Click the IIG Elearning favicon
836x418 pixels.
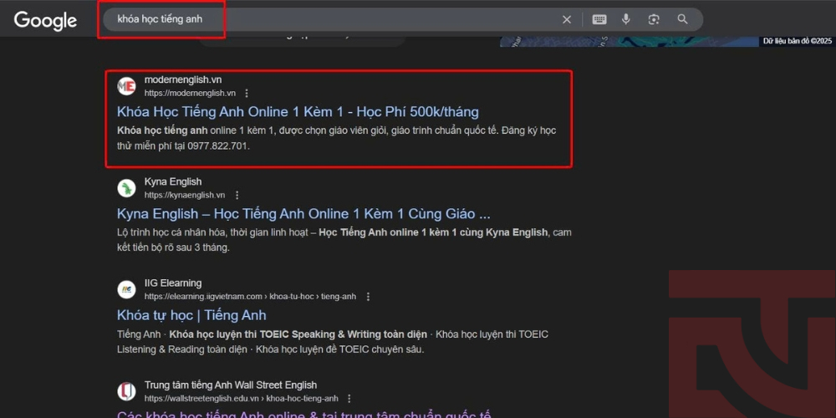pyautogui.click(x=127, y=289)
